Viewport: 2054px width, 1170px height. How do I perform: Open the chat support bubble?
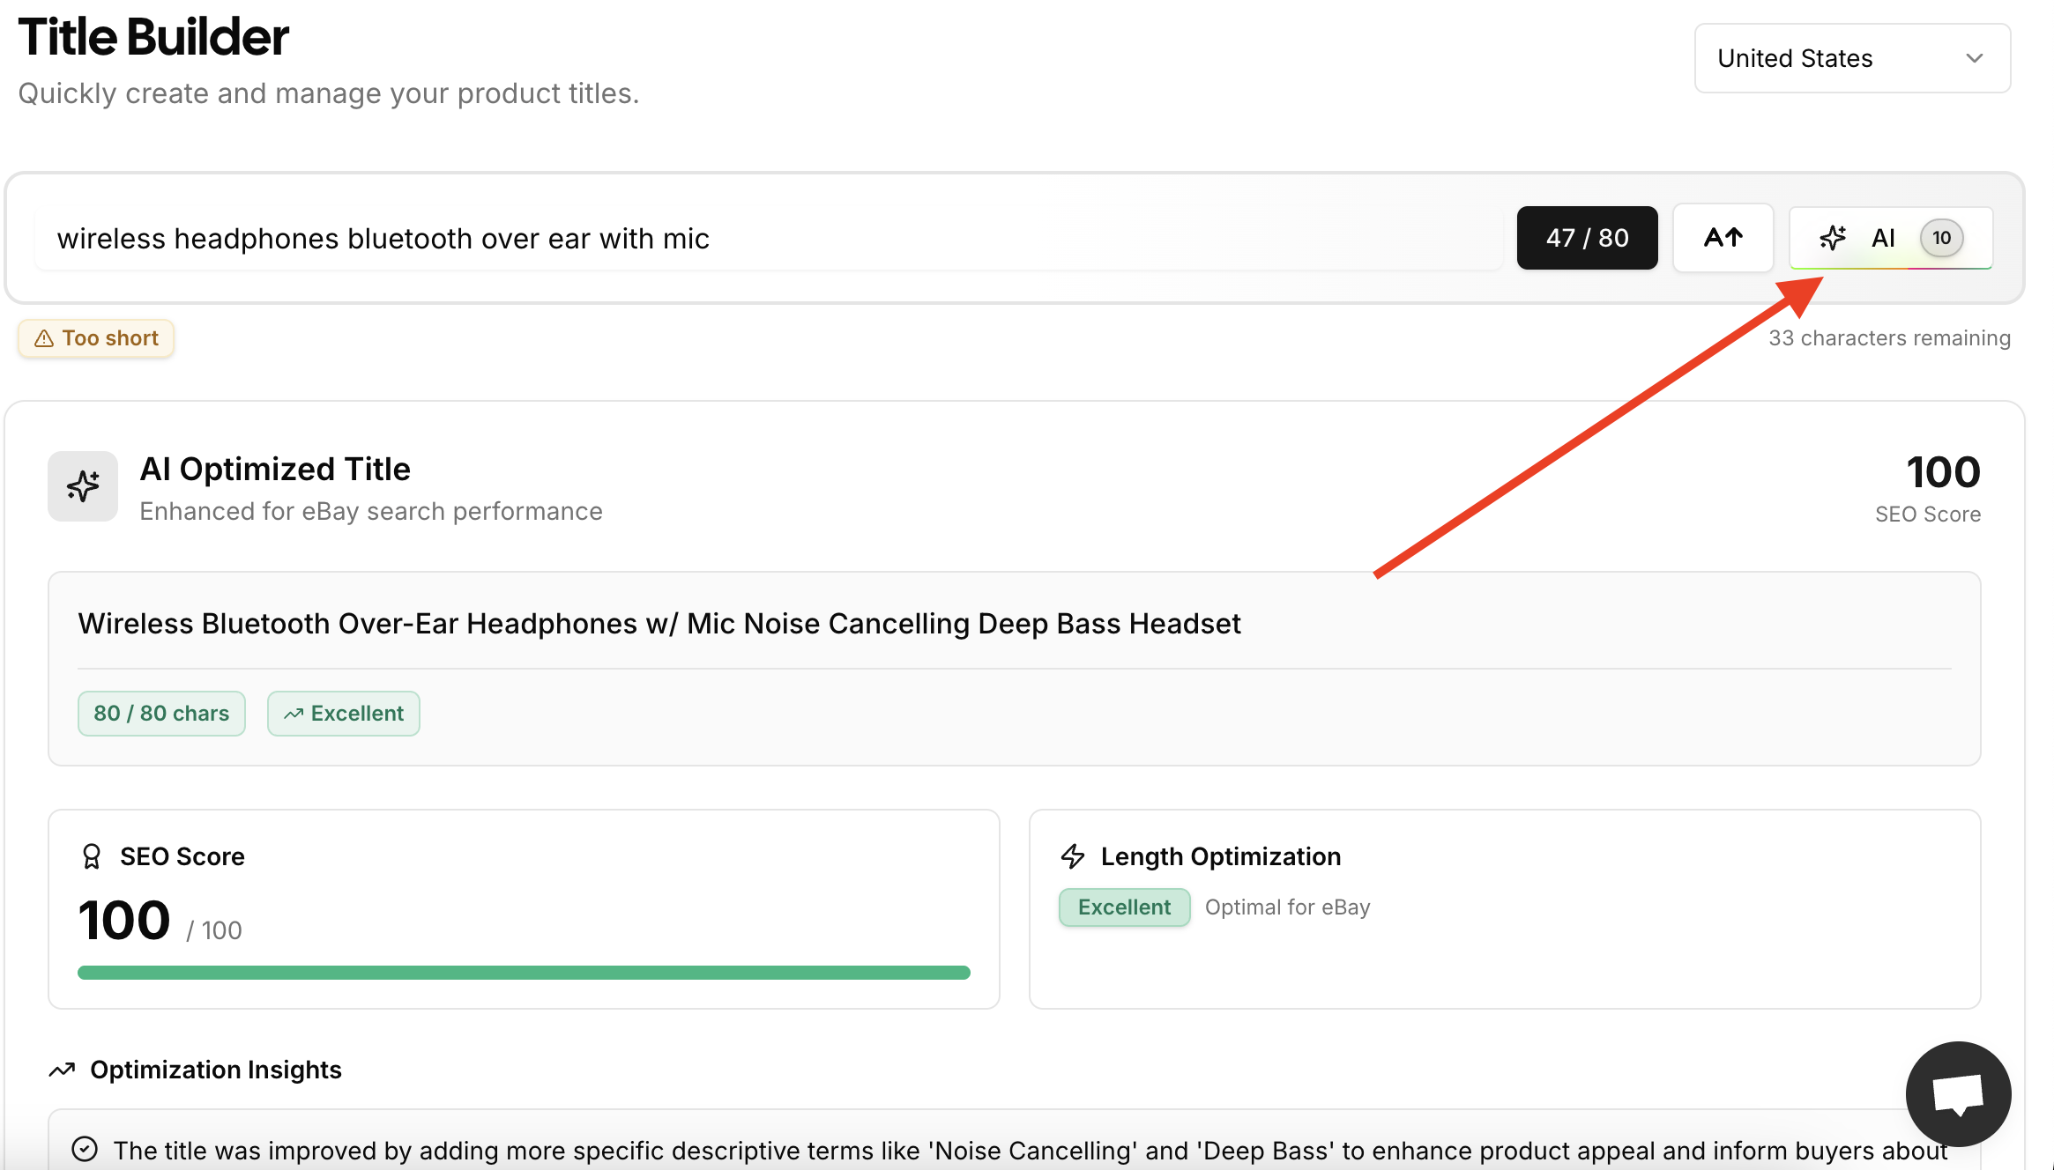click(1958, 1094)
